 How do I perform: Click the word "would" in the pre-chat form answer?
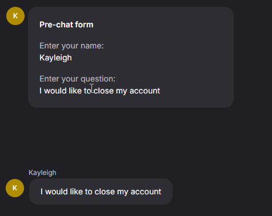[x=55, y=91]
